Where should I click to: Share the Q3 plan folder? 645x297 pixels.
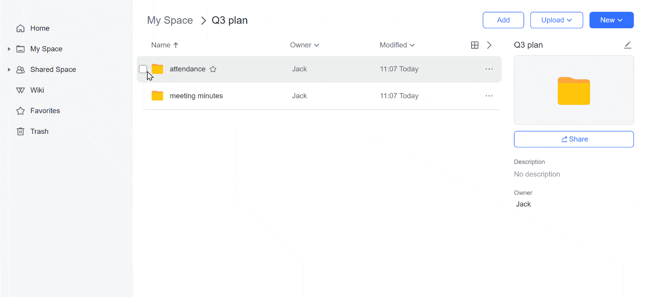click(x=574, y=139)
